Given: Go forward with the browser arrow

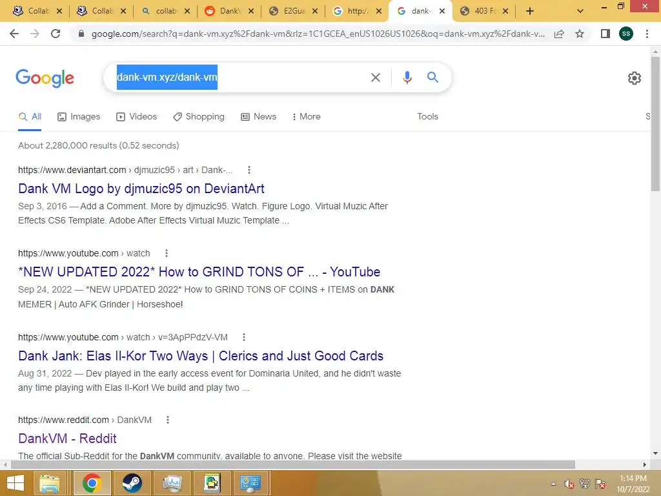Looking at the screenshot, I should click(x=35, y=34).
